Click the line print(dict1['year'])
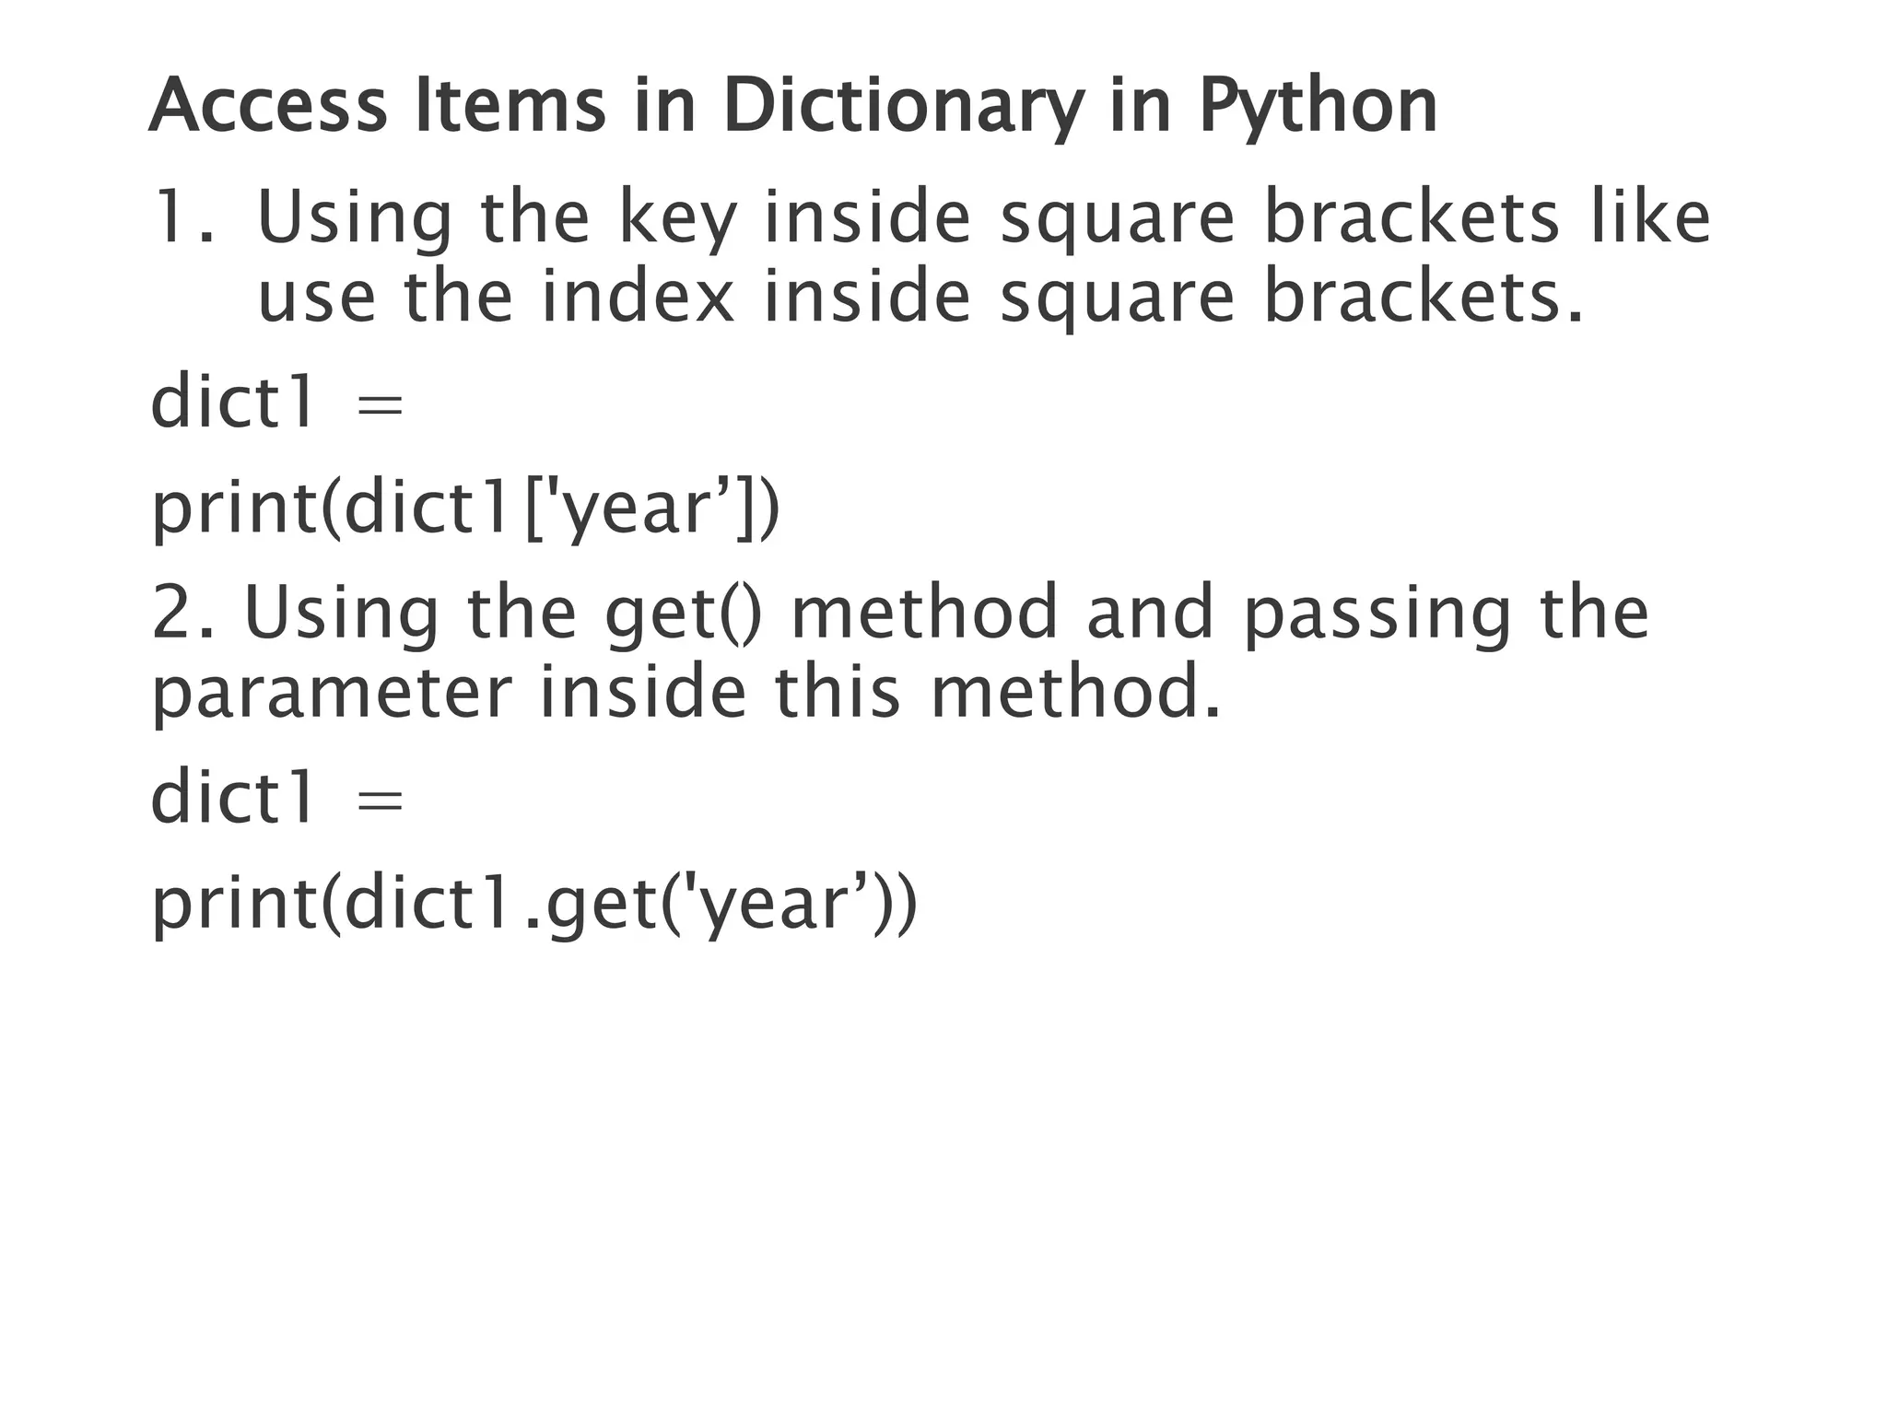Viewport: 1887px width, 1415px height. 465,508
